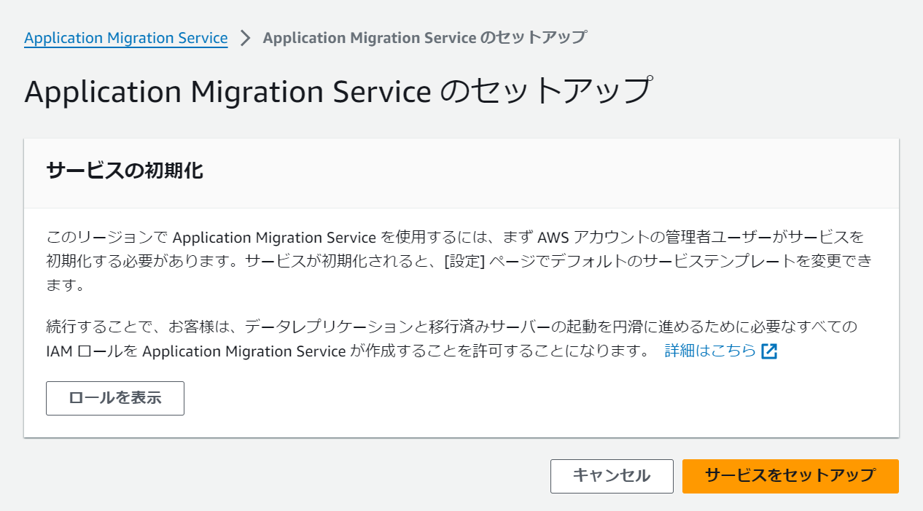
Task: Click the breadcrumb chevron separator arrow
Action: point(246,38)
